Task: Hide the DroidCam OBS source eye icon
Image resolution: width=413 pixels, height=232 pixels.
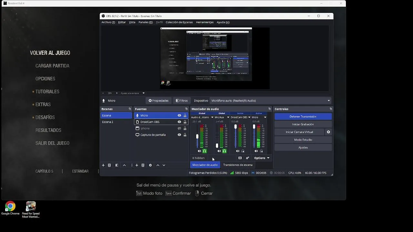Action: click(179, 122)
